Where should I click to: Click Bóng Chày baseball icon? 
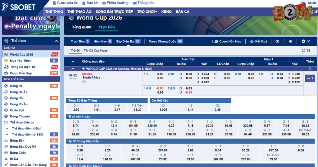click(6, 153)
